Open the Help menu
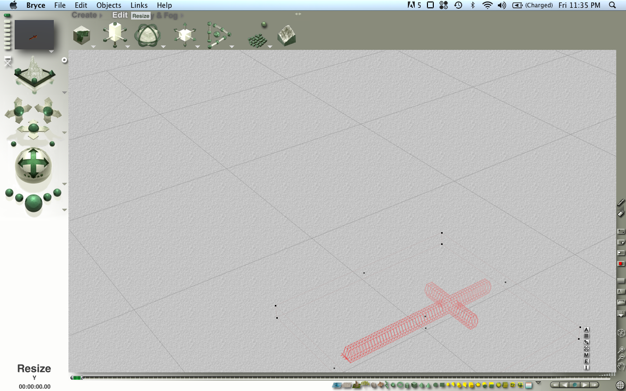Screen dimensions: 626x391 [164, 5]
